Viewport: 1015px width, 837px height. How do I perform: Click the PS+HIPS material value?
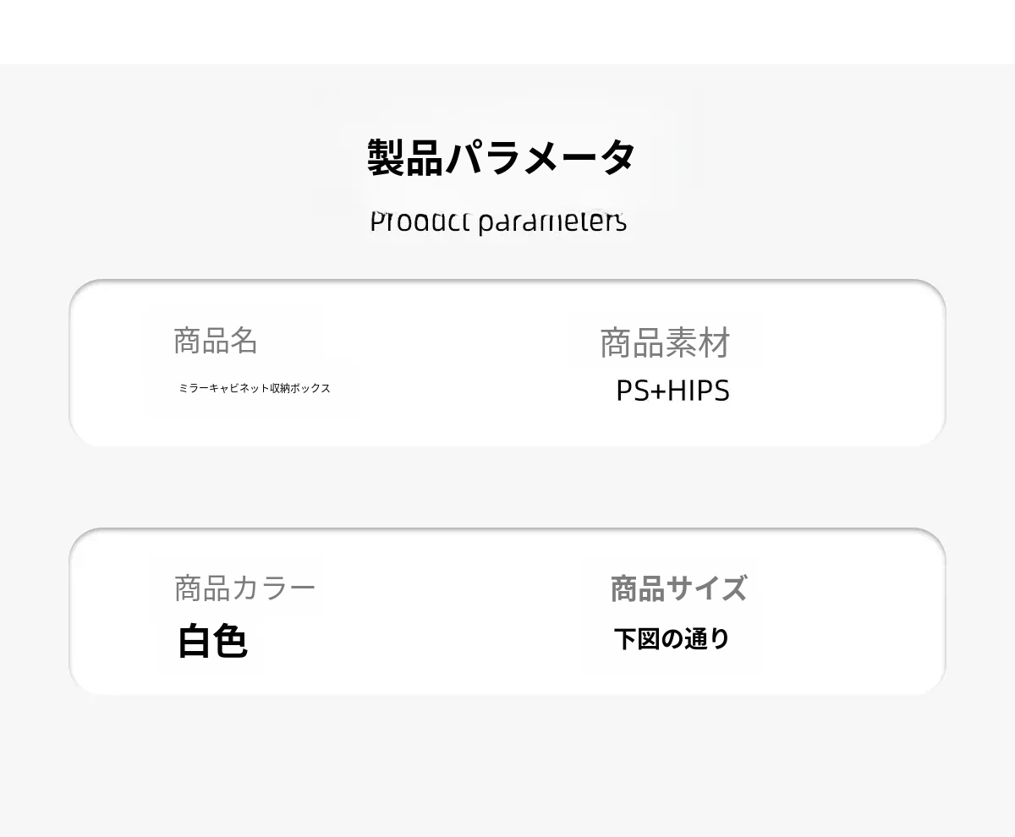[x=672, y=391]
